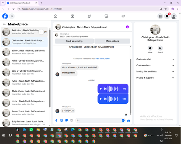
Task: Expand the Chat members section
Action: pyautogui.click(x=155, y=66)
